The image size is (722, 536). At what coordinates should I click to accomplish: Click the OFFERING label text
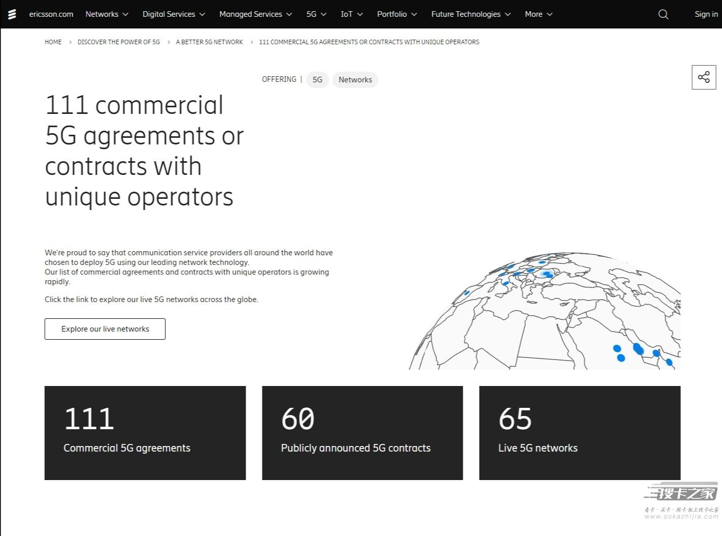pyautogui.click(x=279, y=79)
